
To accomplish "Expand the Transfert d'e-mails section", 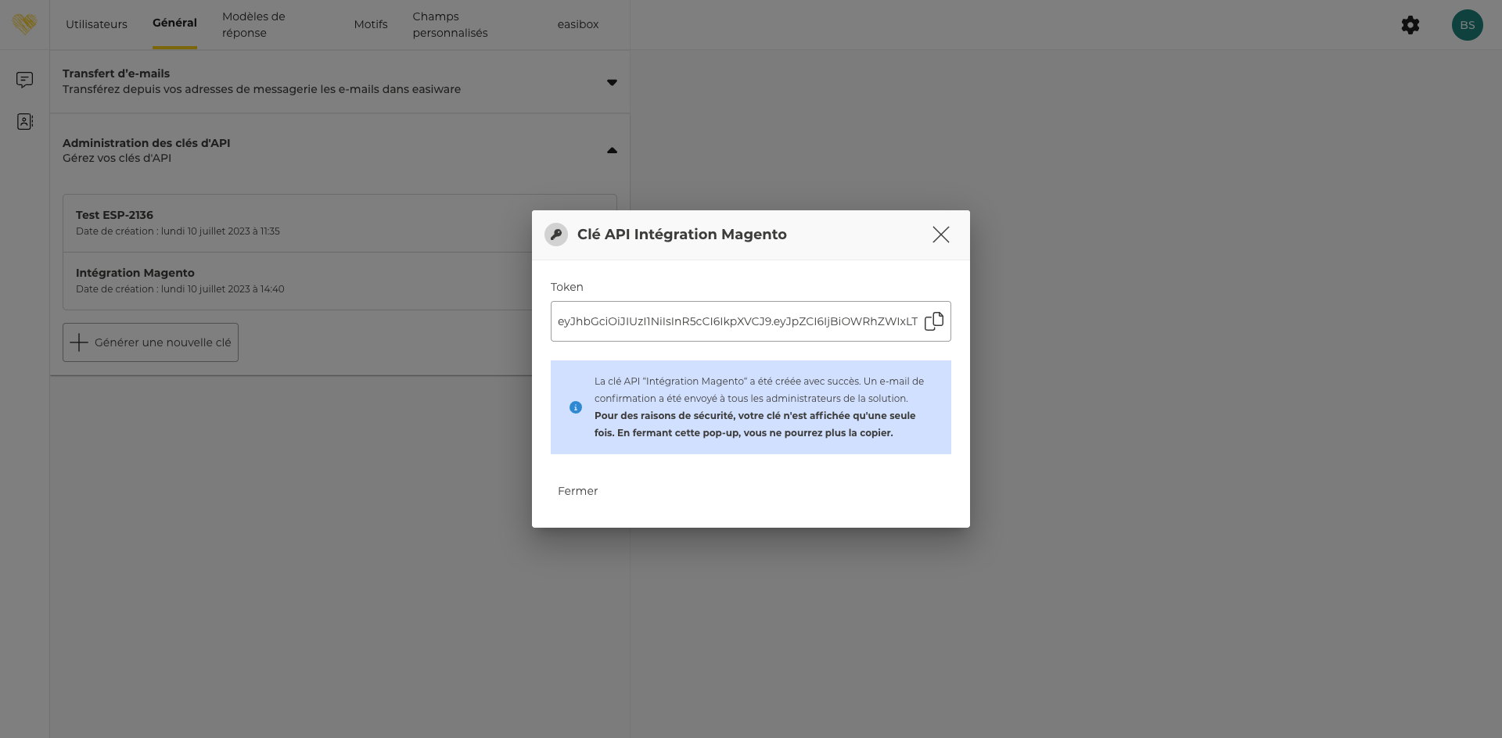I will click(612, 82).
